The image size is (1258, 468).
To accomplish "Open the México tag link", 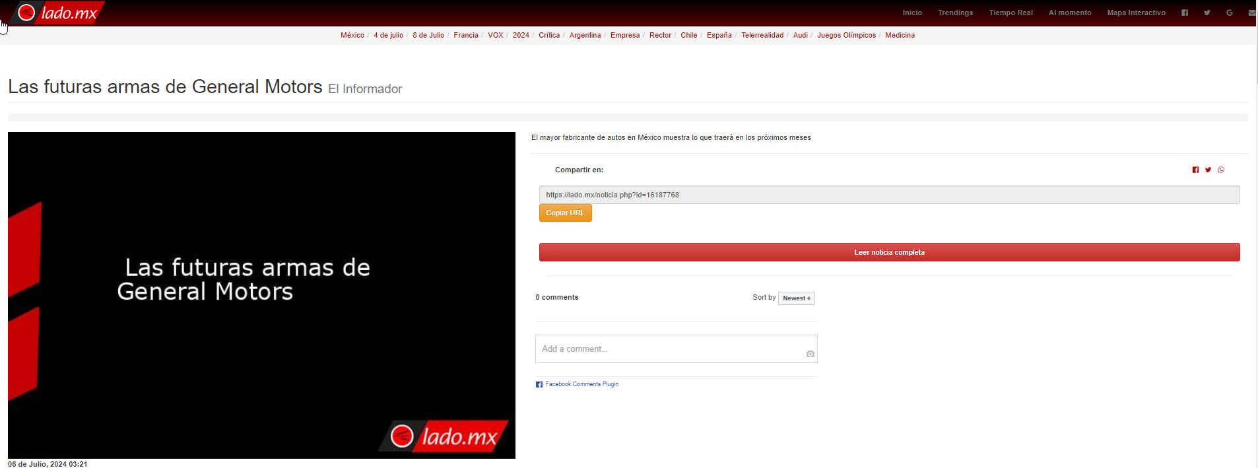I will (x=352, y=36).
